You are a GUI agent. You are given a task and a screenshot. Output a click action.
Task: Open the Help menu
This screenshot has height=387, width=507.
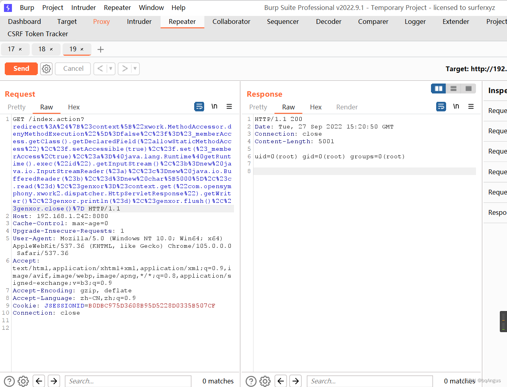pos(178,8)
